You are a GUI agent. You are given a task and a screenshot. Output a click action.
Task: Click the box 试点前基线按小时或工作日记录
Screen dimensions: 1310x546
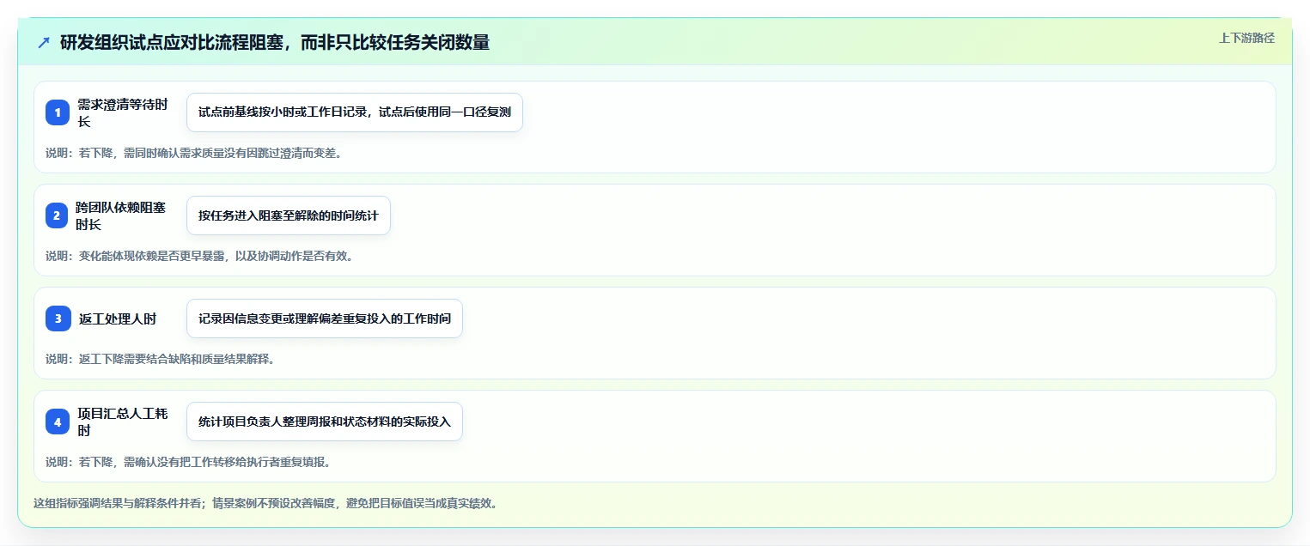pyautogui.click(x=355, y=112)
